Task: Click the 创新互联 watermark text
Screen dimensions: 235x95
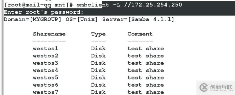Action: pyautogui.click(x=221, y=87)
